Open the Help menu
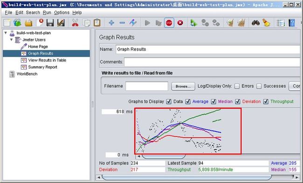This screenshot has height=183, width=303. [77, 13]
